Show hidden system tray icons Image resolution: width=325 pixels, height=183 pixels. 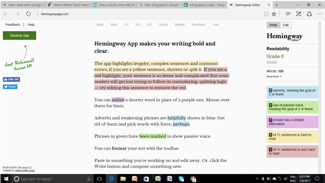coord(257,179)
